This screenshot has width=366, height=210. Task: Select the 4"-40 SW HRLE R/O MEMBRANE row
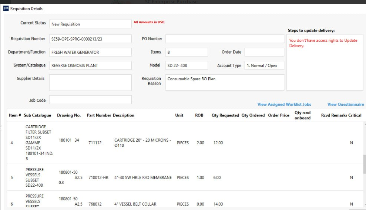[x=143, y=177]
